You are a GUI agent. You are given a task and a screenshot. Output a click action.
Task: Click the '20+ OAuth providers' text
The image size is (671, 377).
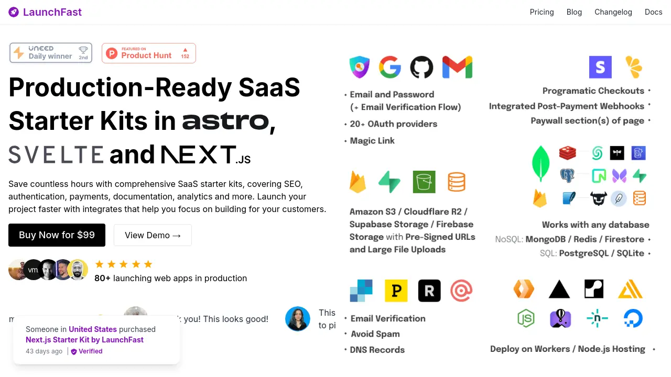[x=394, y=124]
